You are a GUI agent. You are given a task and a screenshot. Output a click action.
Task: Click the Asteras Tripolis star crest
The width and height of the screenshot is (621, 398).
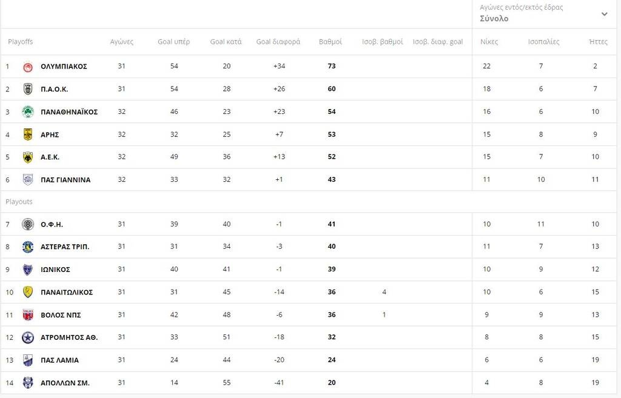(x=28, y=247)
